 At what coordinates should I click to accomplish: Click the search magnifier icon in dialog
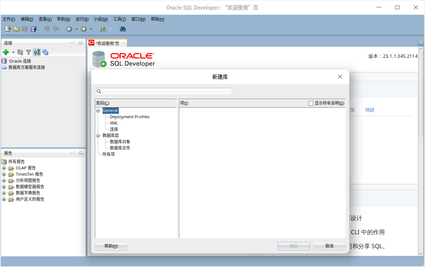tap(99, 91)
